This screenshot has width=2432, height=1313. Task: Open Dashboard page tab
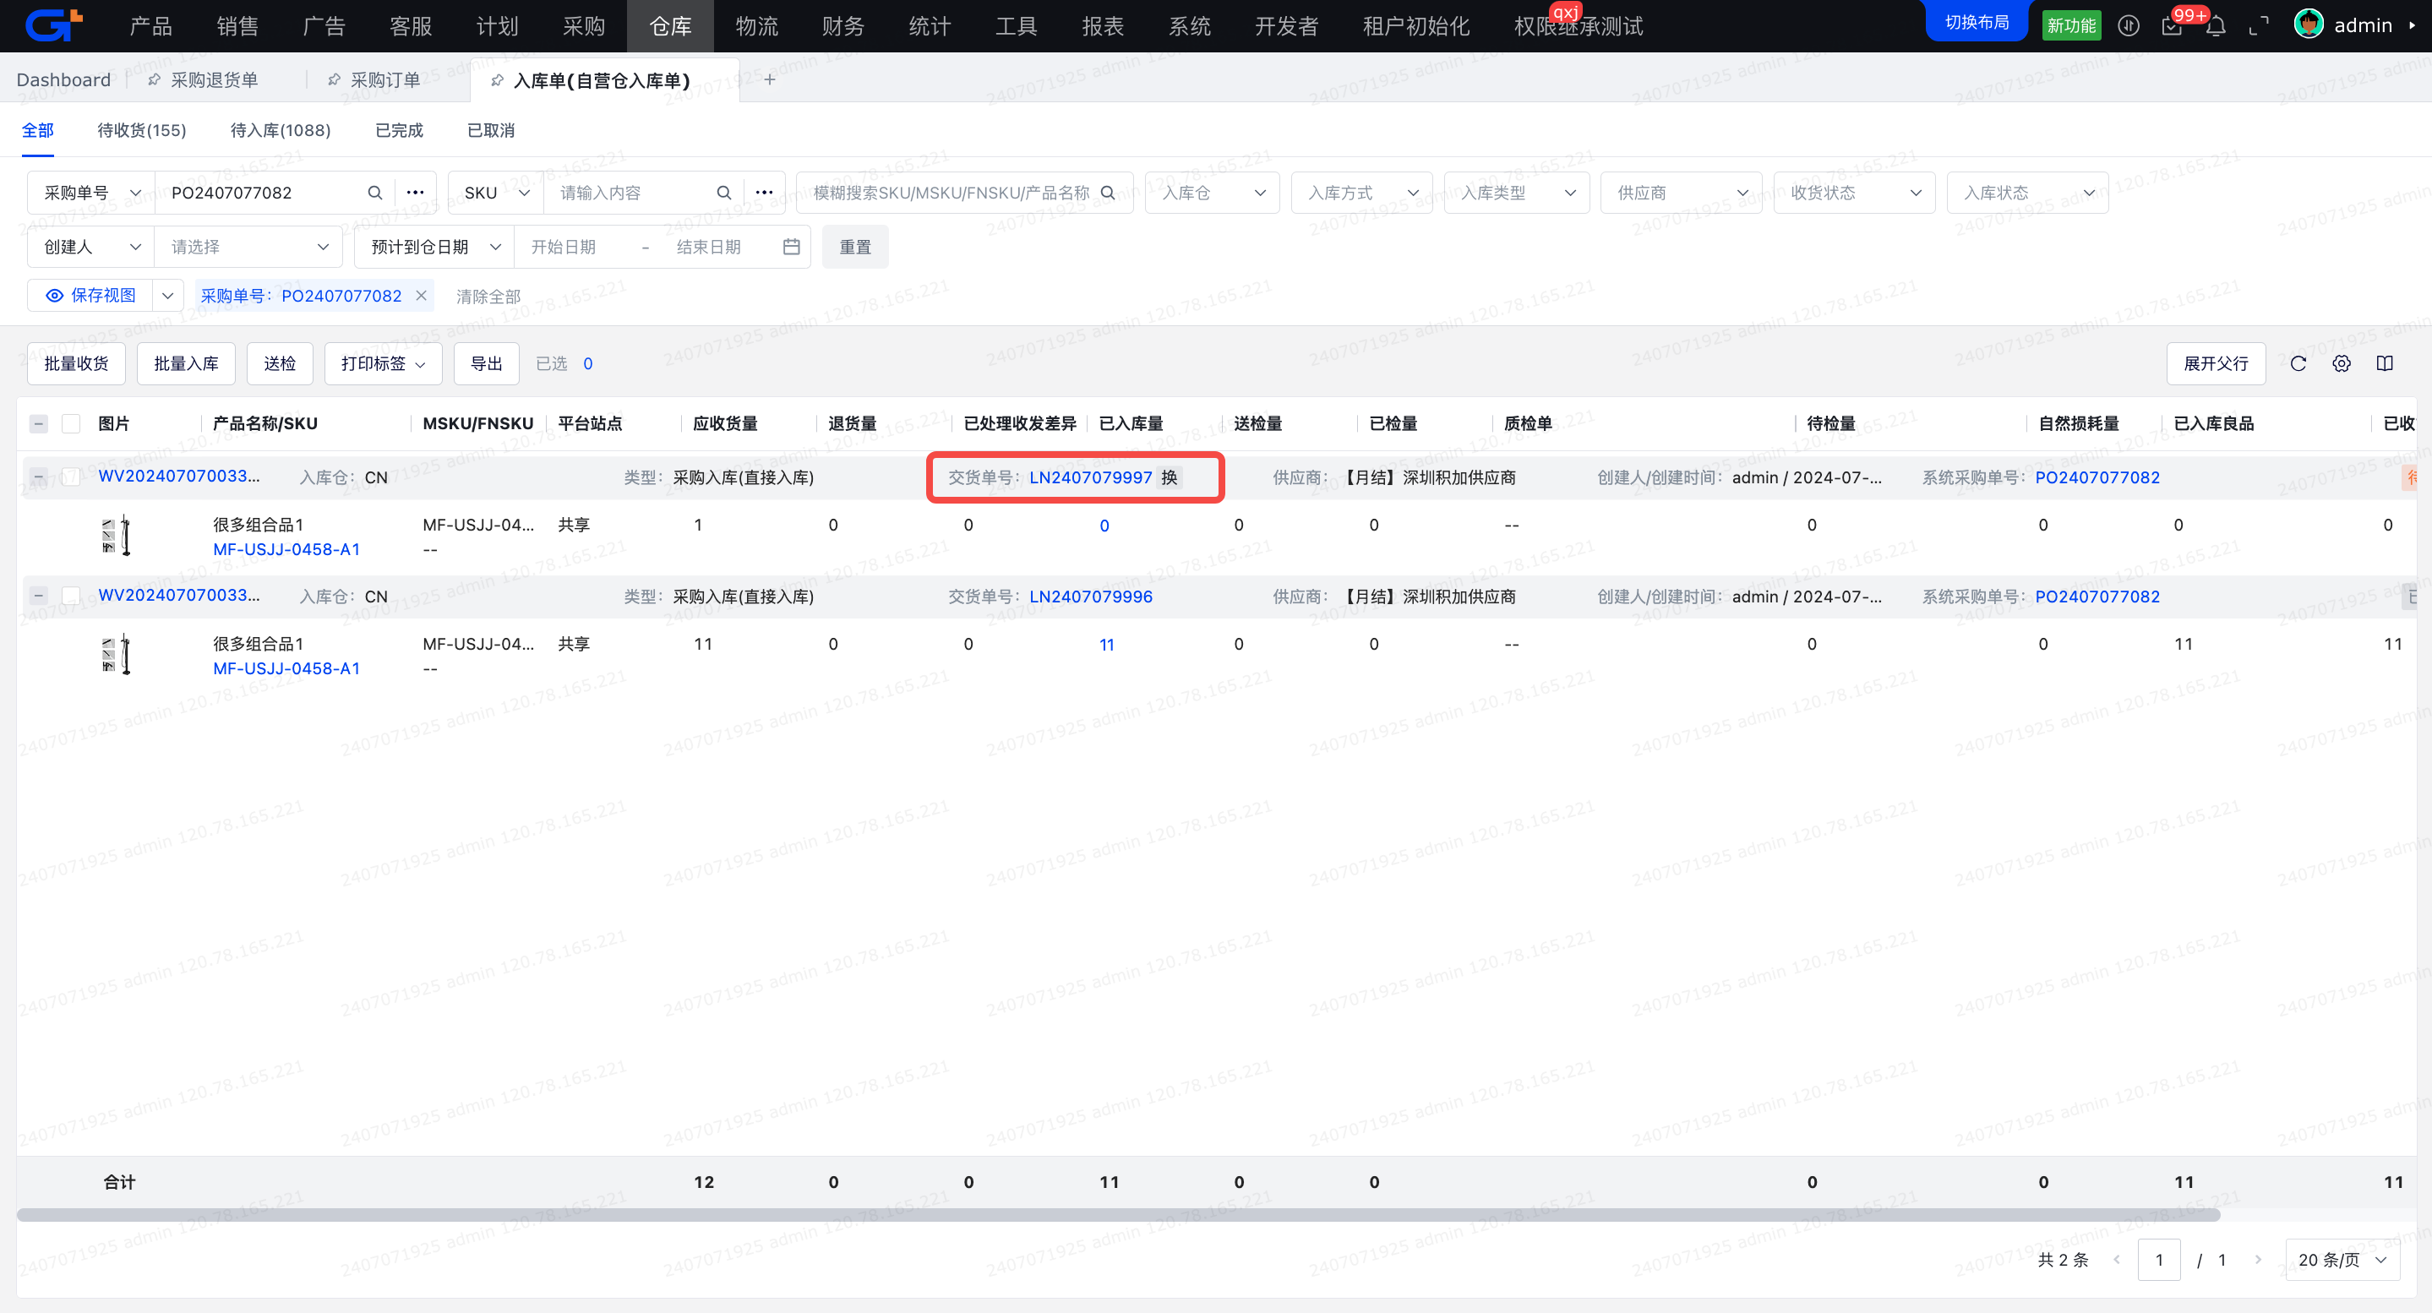pyautogui.click(x=63, y=80)
